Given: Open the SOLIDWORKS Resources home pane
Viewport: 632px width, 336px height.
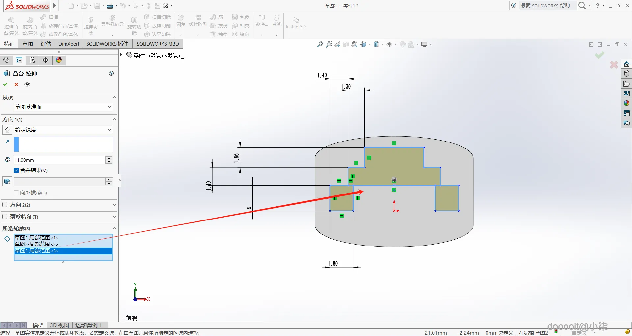Looking at the screenshot, I should (x=626, y=64).
